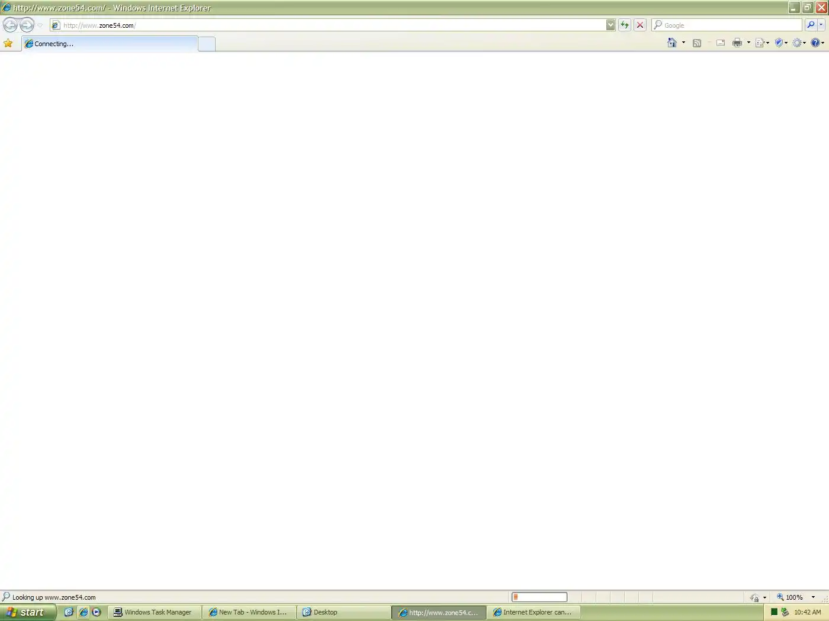The image size is (829, 621).
Task: Expand the Home button dropdown arrow
Action: (x=683, y=43)
